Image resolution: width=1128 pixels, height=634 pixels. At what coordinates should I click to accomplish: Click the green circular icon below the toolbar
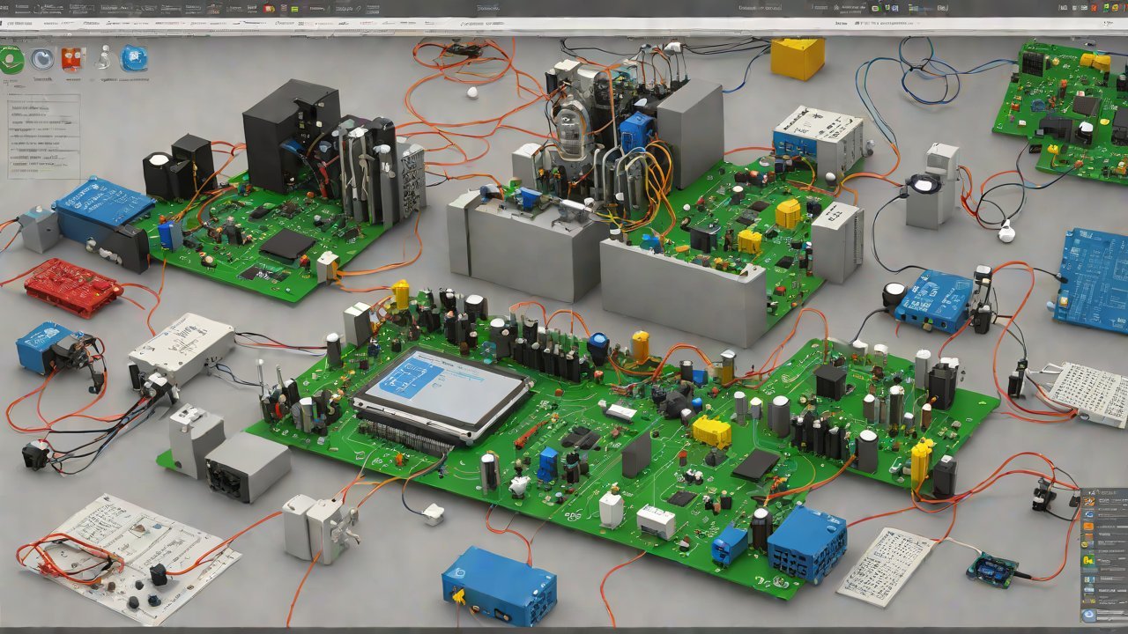11,60
